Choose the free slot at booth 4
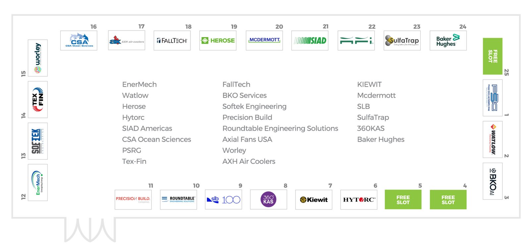 tap(448, 199)
